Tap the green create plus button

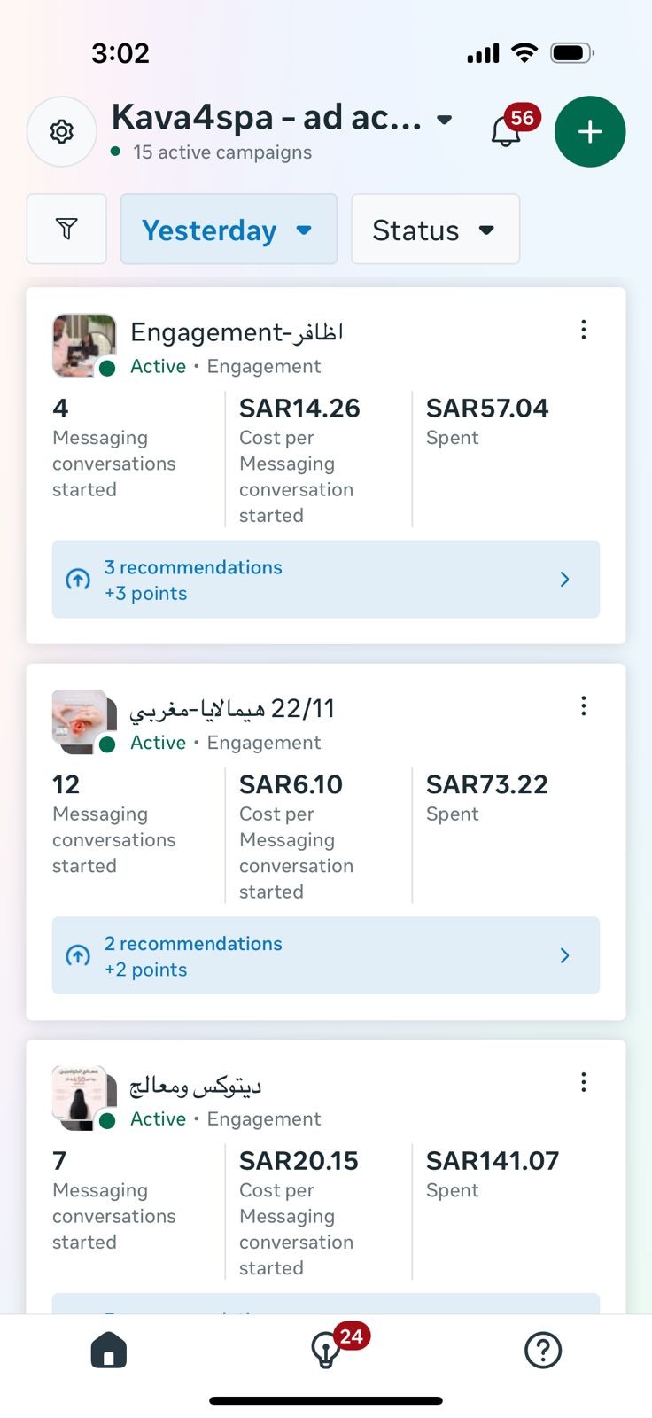[590, 132]
